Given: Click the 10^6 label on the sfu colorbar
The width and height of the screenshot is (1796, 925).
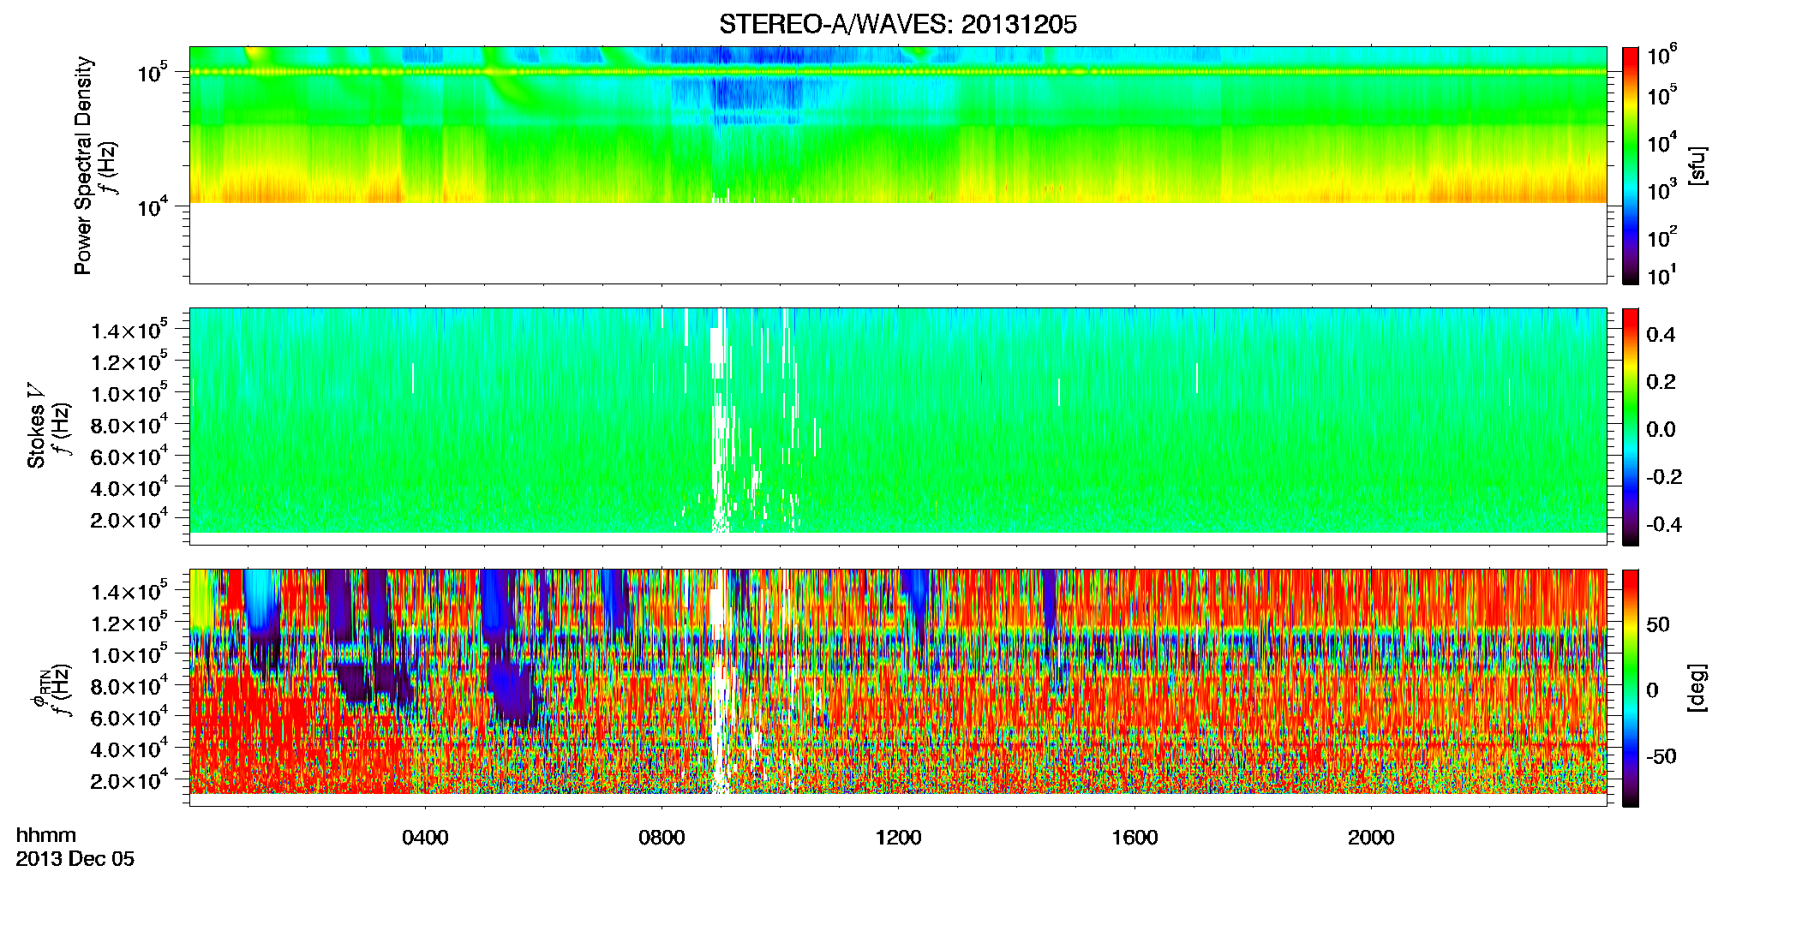Looking at the screenshot, I should click(x=1663, y=56).
